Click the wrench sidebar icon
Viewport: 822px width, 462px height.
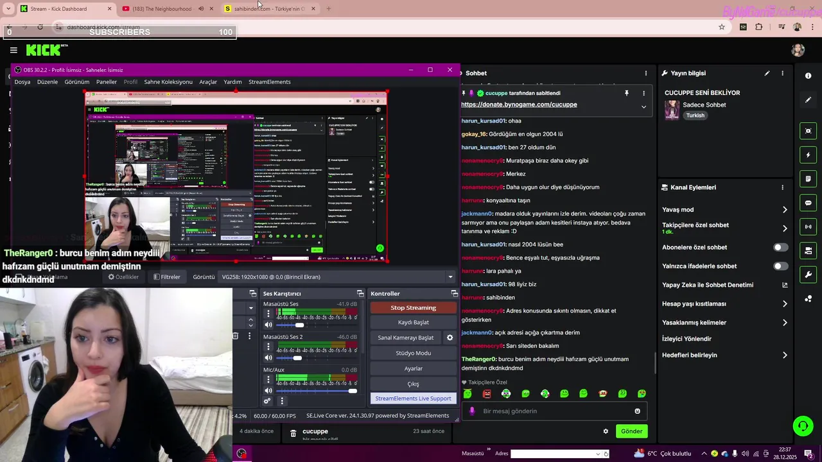click(808, 275)
